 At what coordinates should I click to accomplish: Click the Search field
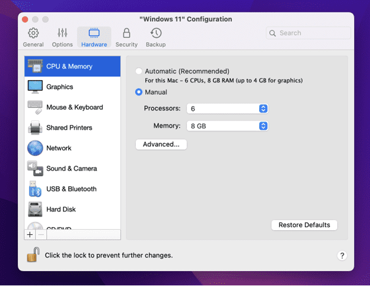tap(308, 33)
